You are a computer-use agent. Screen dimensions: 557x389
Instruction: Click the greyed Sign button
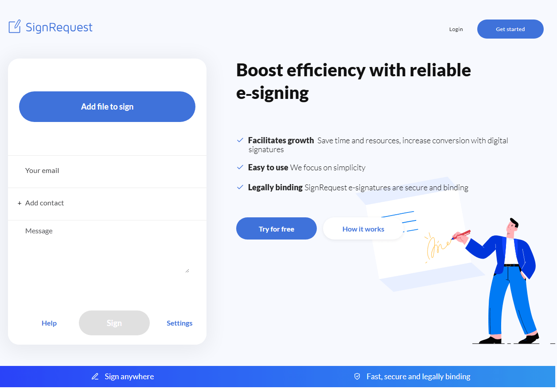(114, 323)
